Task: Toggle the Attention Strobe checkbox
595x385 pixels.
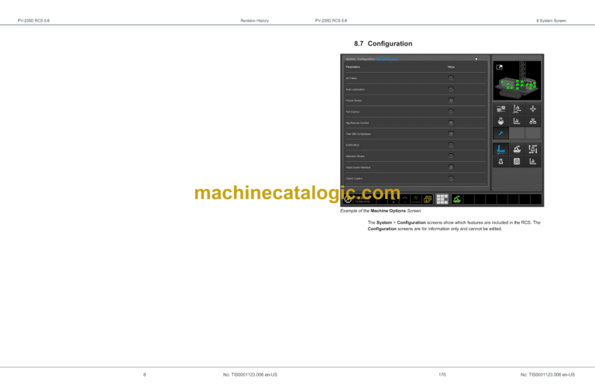Action: [451, 156]
